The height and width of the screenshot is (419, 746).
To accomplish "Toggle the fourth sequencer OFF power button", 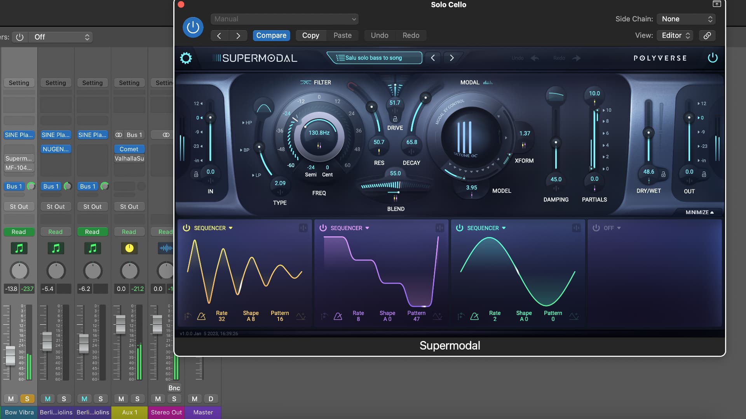I will pos(595,228).
